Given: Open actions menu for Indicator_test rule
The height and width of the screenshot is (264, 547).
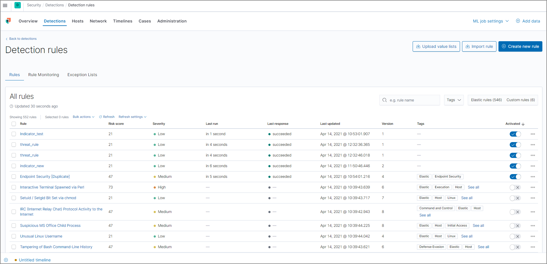Looking at the screenshot, I should click(533, 134).
